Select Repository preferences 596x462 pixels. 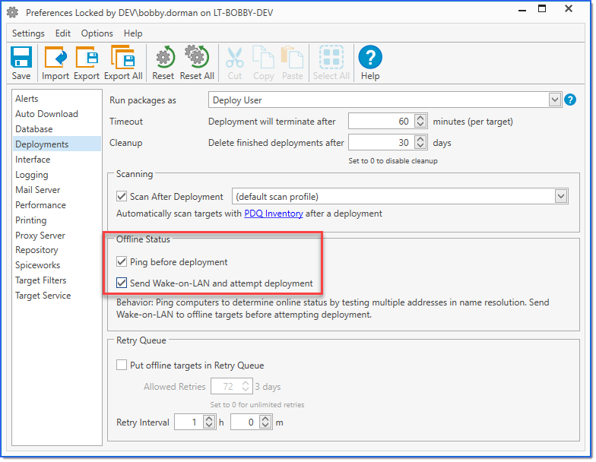pos(57,250)
